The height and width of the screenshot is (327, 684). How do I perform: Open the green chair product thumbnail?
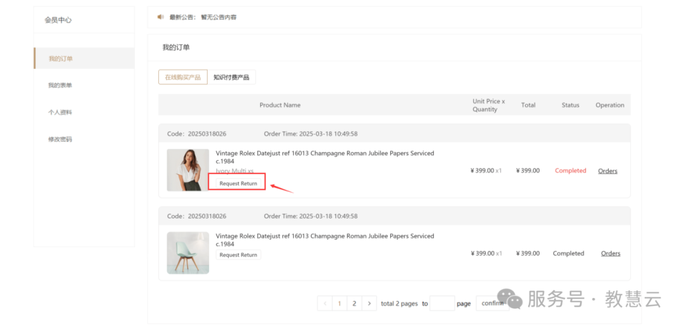(x=188, y=253)
